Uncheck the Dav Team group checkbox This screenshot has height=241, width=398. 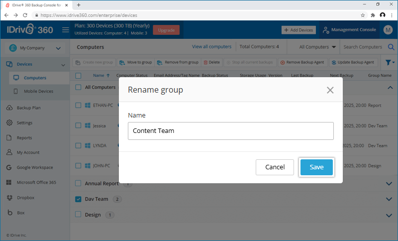[78, 199]
